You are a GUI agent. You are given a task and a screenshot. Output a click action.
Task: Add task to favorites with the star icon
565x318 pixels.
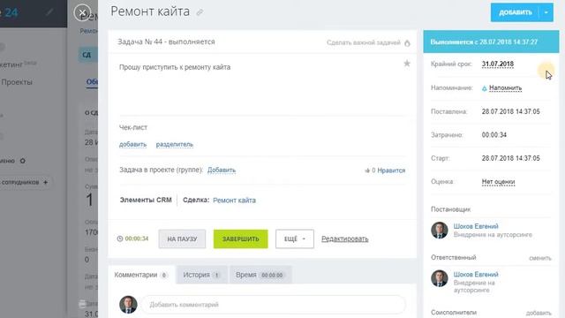(x=407, y=64)
